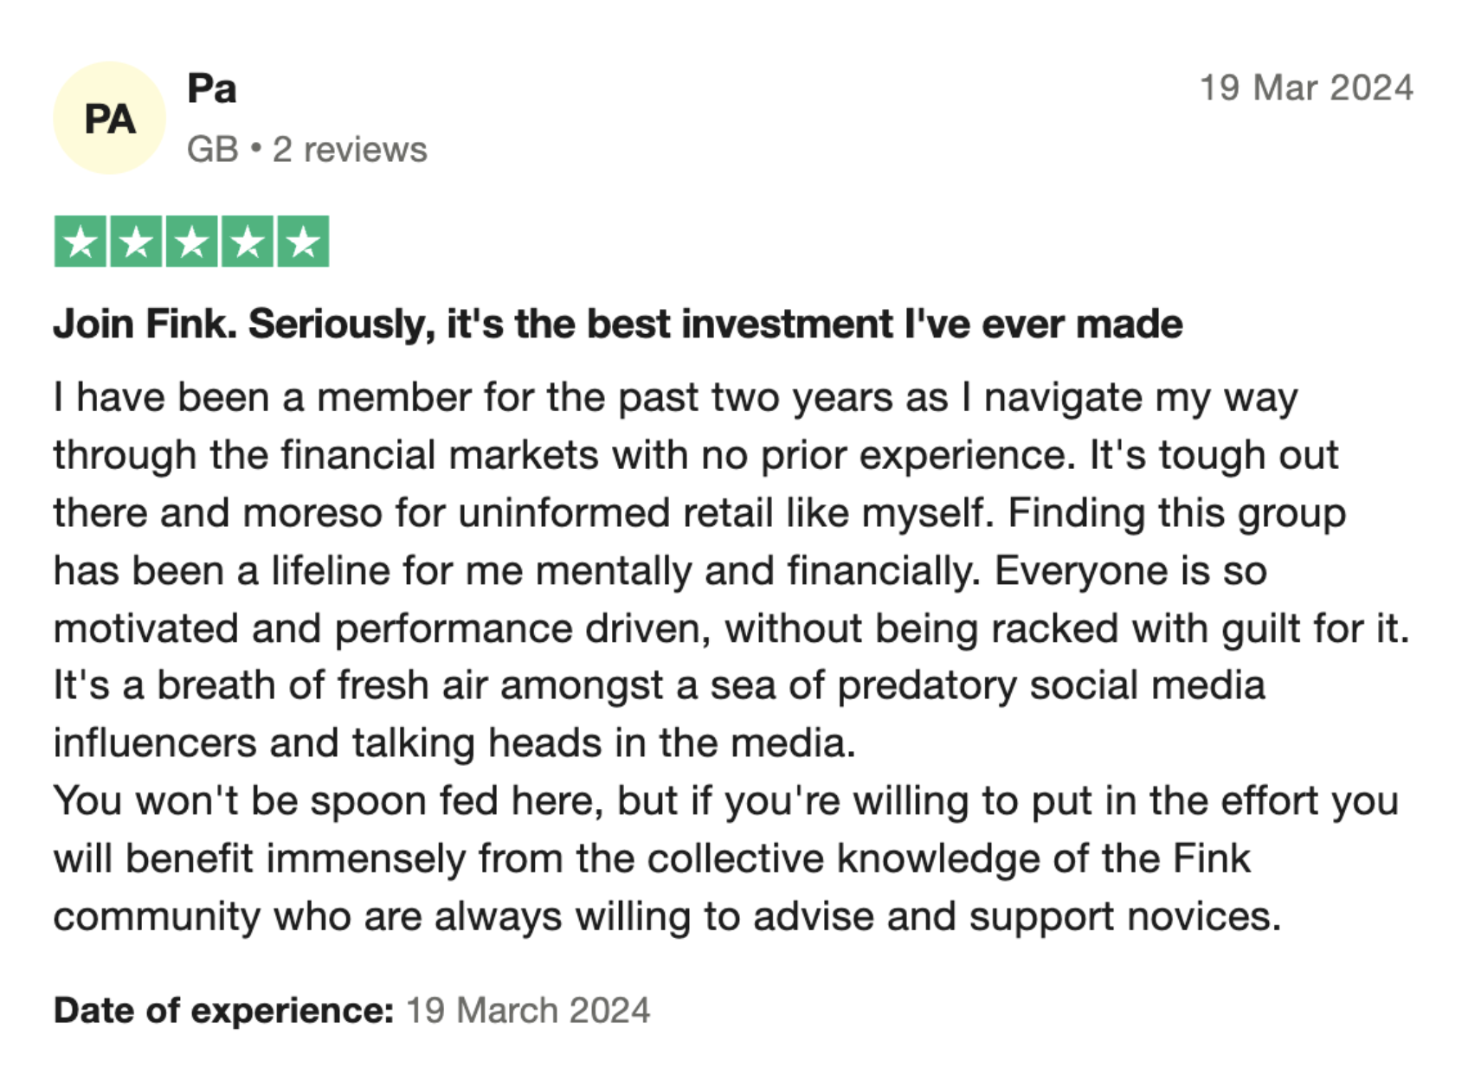The image size is (1468, 1092).
Task: Click the PA avatar circle
Action: click(109, 119)
